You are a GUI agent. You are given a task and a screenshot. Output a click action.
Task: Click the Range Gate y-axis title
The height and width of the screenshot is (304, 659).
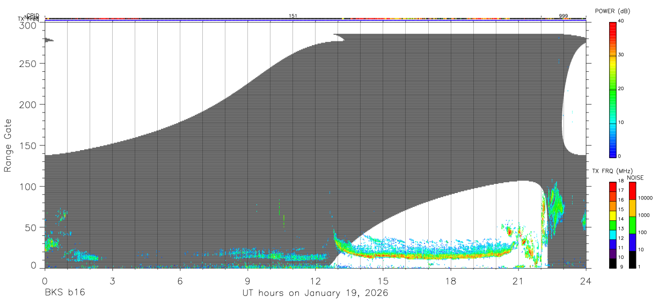coord(8,146)
